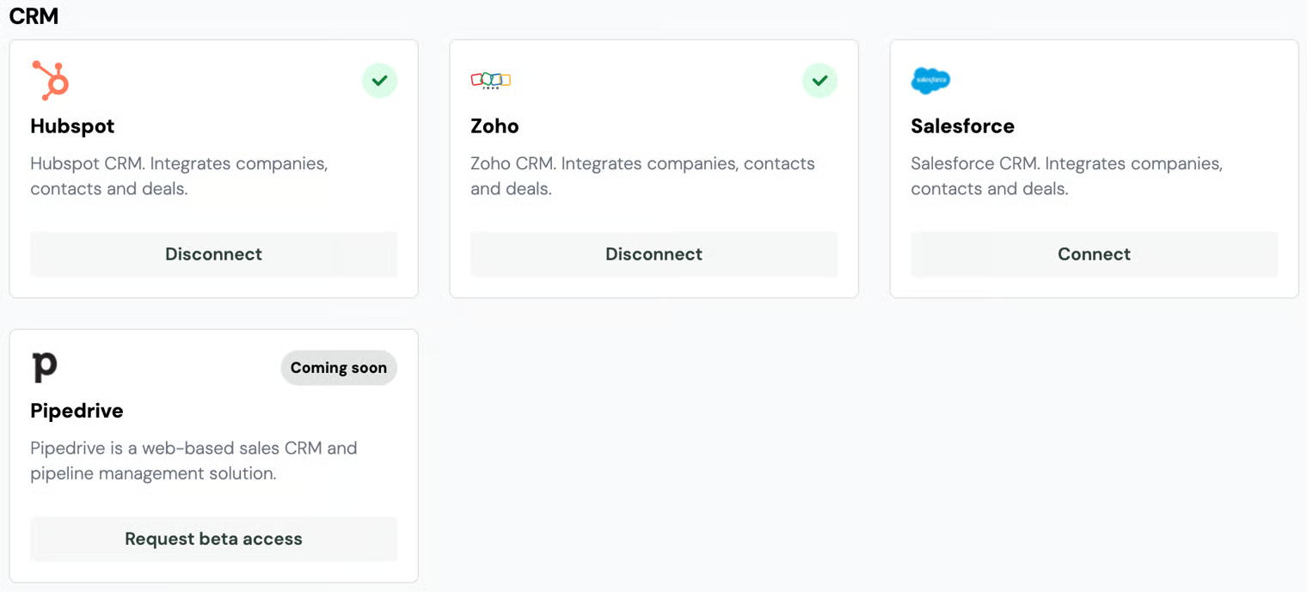The width and height of the screenshot is (1307, 592).
Task: Click the Pipedrive 'p' logo
Action: (x=45, y=366)
